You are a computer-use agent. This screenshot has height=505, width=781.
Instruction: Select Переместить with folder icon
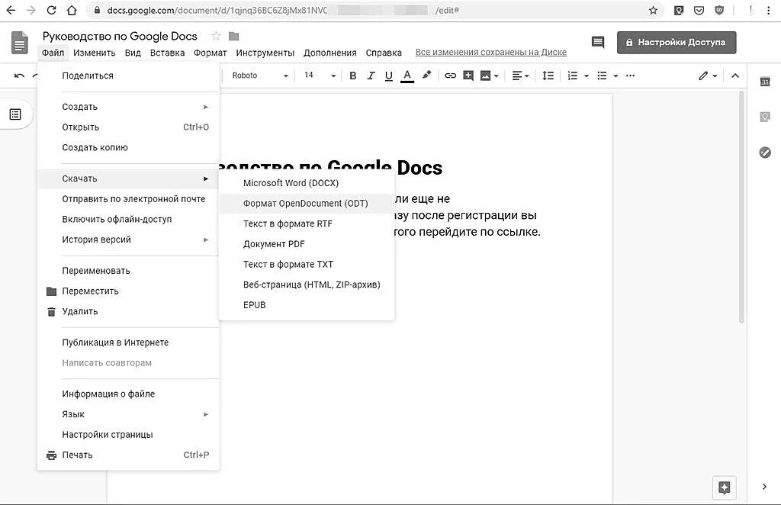[x=128, y=291]
